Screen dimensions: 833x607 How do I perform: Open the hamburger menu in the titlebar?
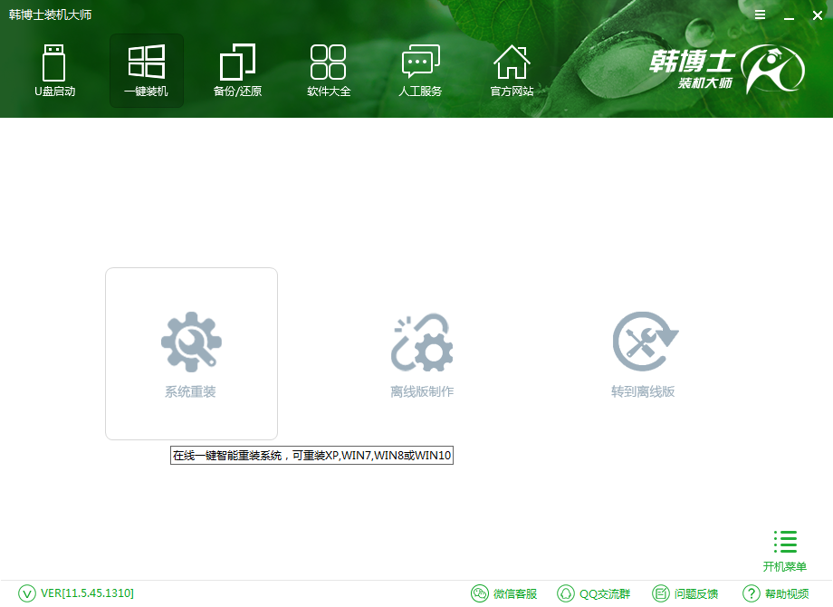[760, 14]
